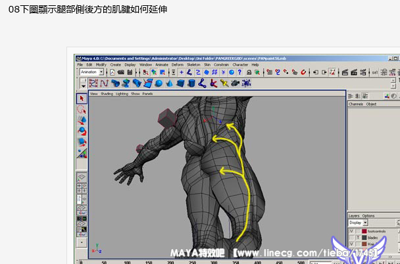Open the Skeleton menu
This screenshot has height=264, width=400.
point(193,65)
